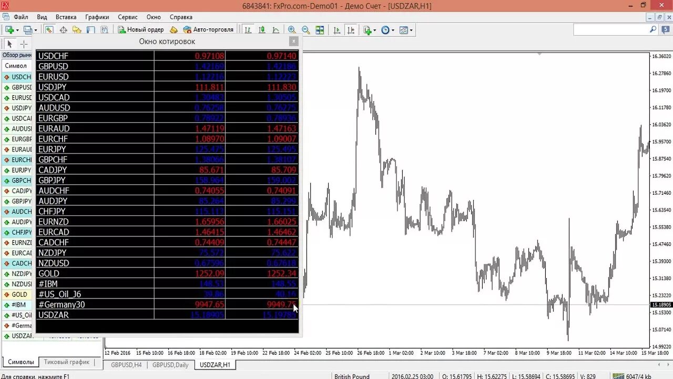673x379 pixels.
Task: Expand the Indicators dropdown arrow
Action: (374, 31)
